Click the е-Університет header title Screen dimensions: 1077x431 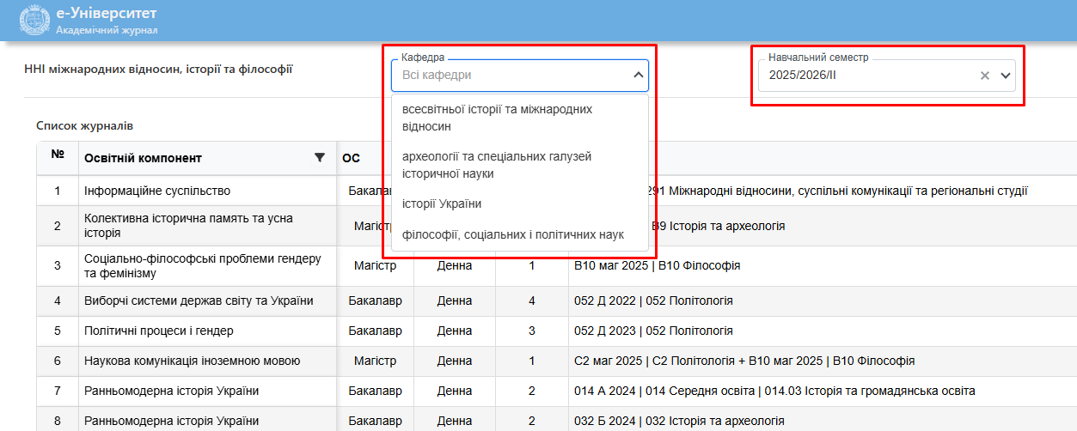tap(107, 15)
